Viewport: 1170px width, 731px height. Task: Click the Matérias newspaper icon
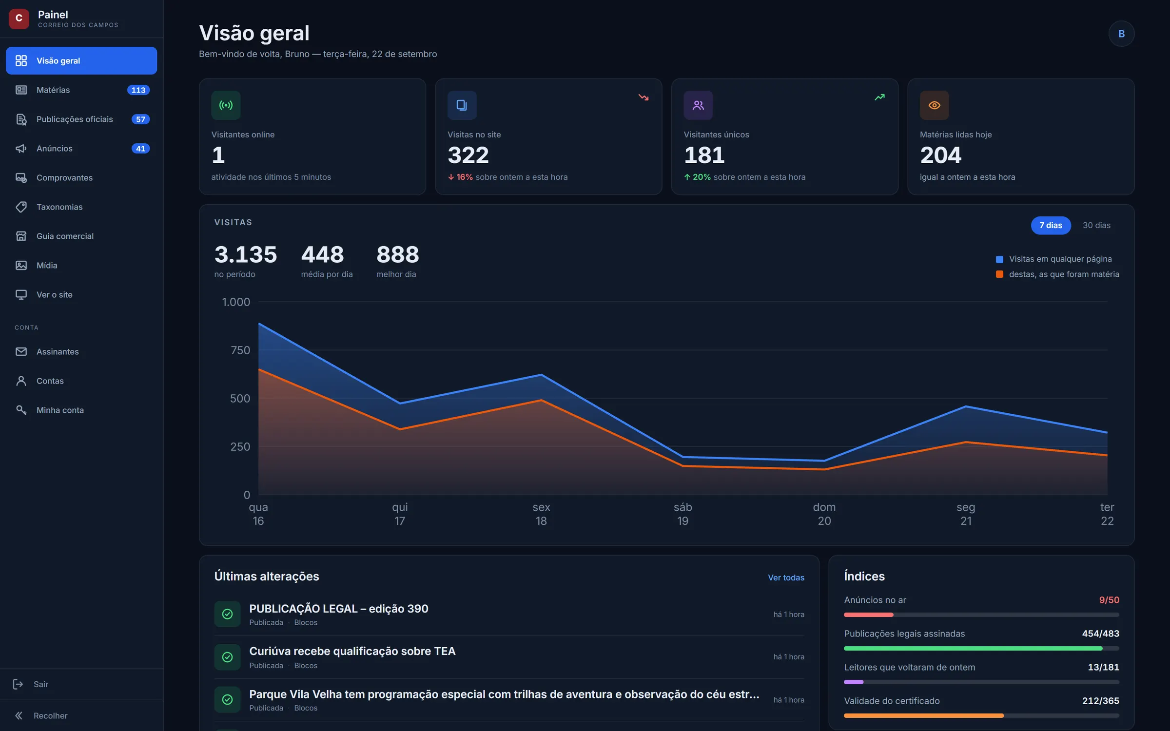[x=21, y=90]
